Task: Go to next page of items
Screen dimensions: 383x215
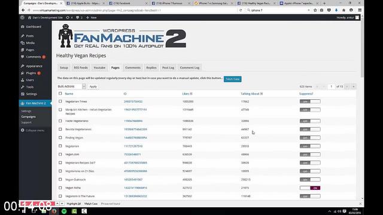Action: pos(346,87)
